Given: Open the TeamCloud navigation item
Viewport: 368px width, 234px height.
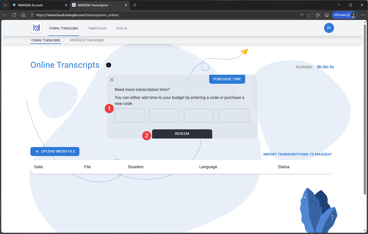Looking at the screenshot, I should (x=97, y=28).
